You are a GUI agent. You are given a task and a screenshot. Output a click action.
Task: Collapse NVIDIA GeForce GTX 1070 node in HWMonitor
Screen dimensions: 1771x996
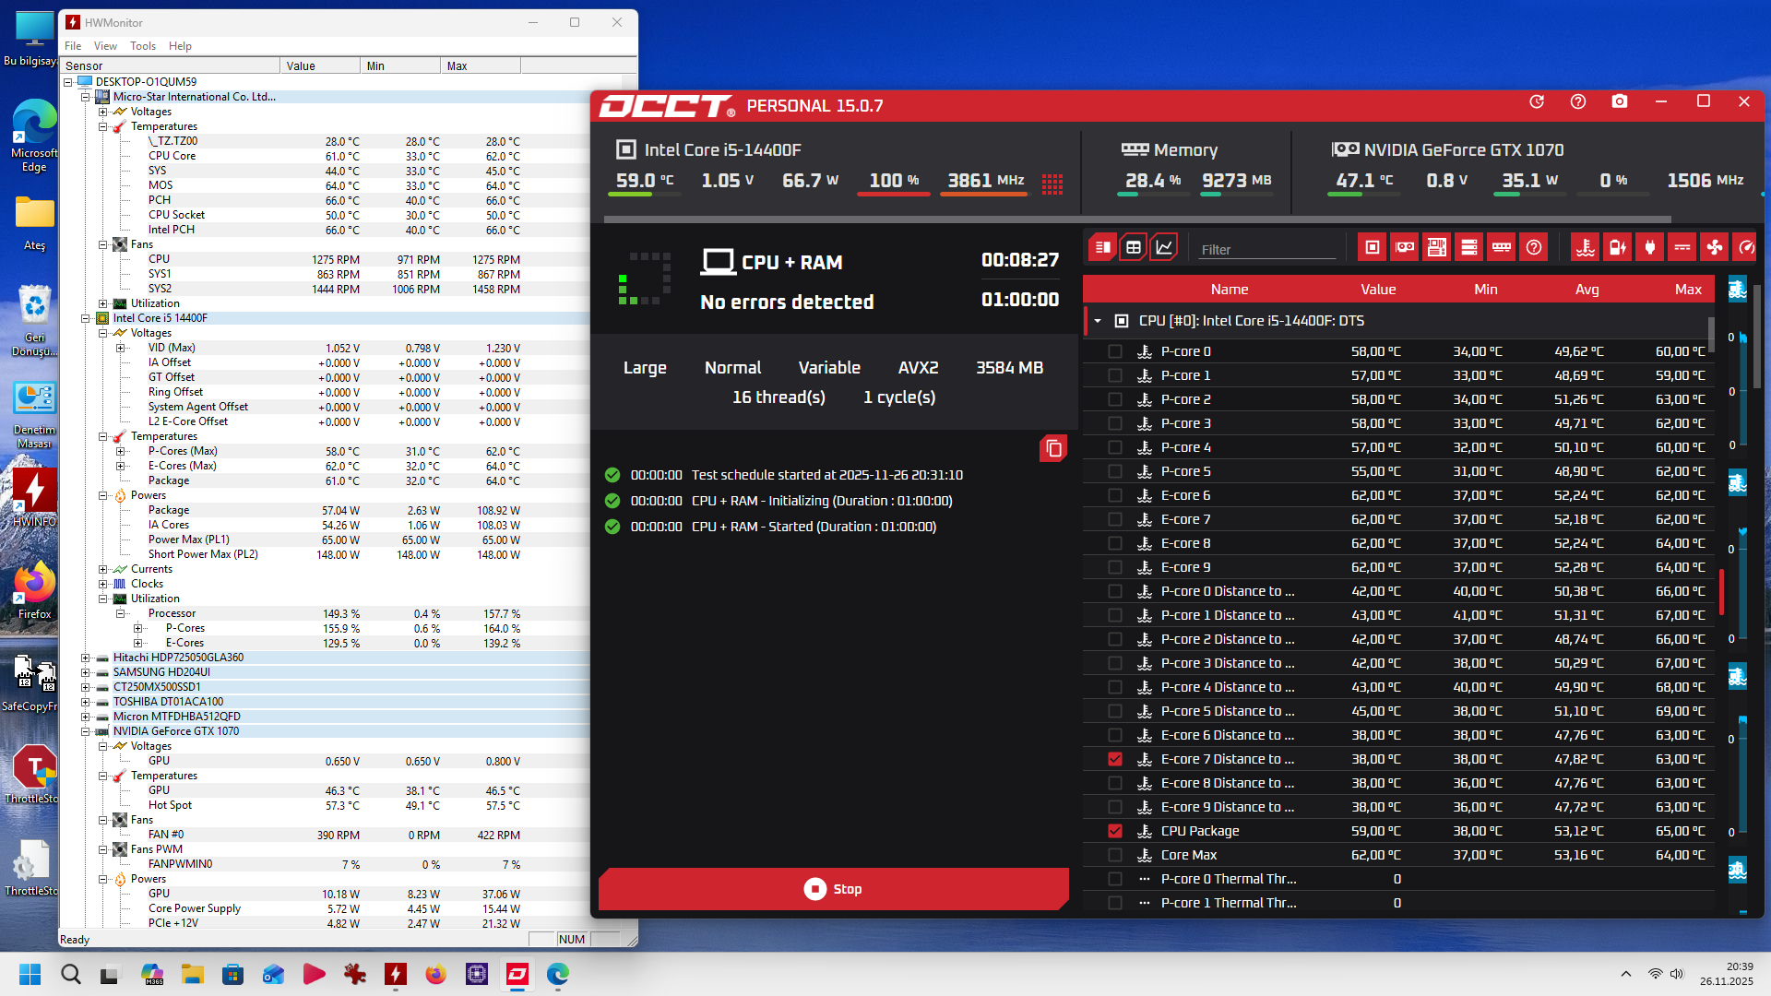point(86,731)
